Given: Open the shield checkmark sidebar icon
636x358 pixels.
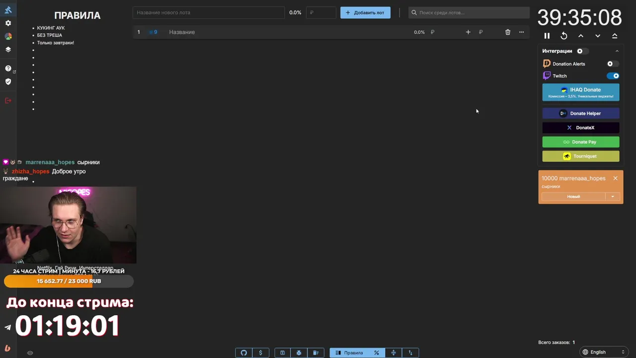Looking at the screenshot, I should [8, 82].
